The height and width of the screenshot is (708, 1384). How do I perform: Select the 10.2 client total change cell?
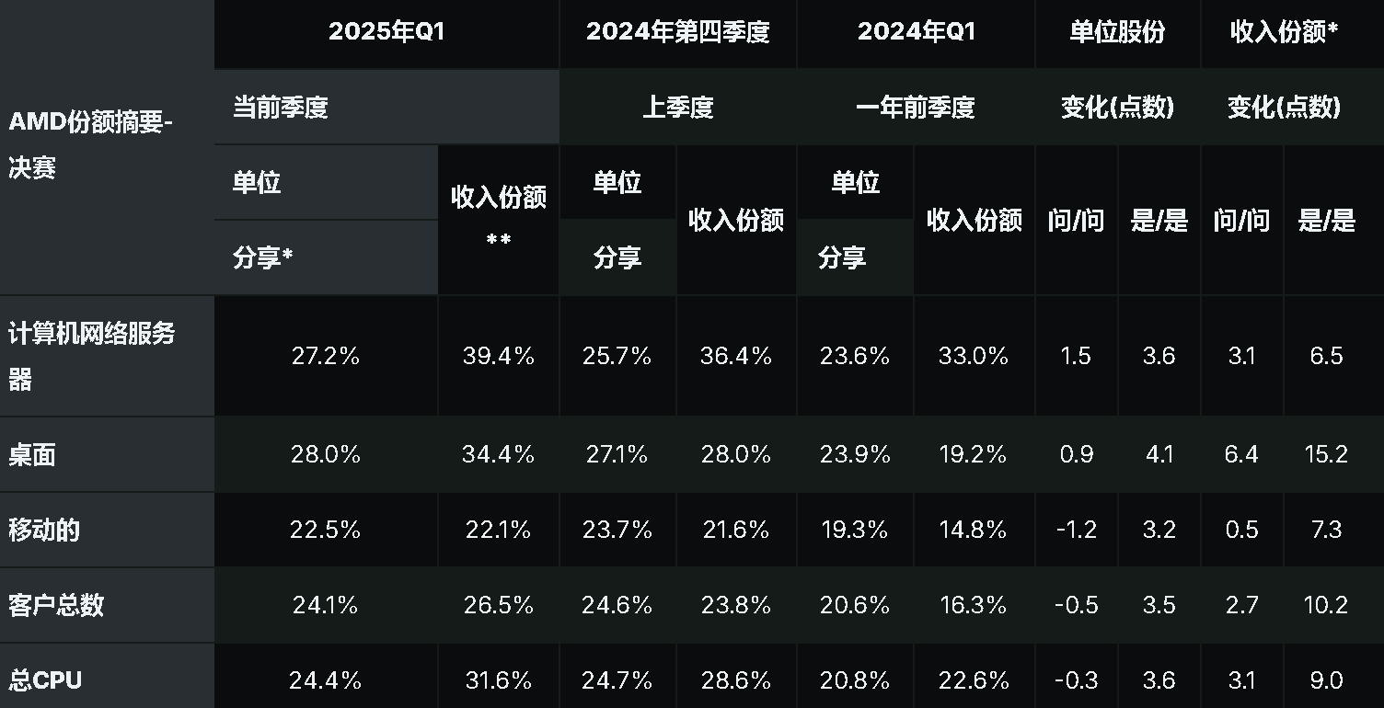[x=1326, y=605]
